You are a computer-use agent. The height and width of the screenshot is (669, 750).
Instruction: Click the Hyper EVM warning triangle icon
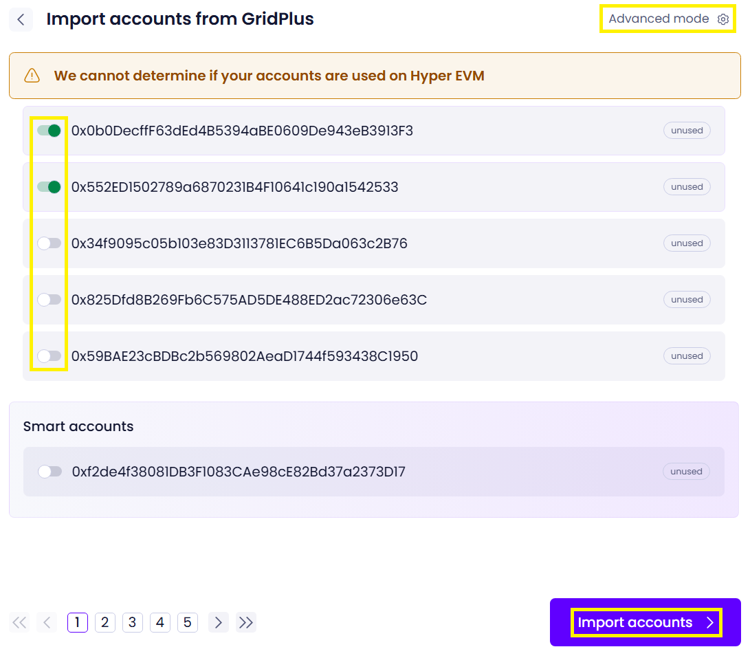pyautogui.click(x=32, y=76)
